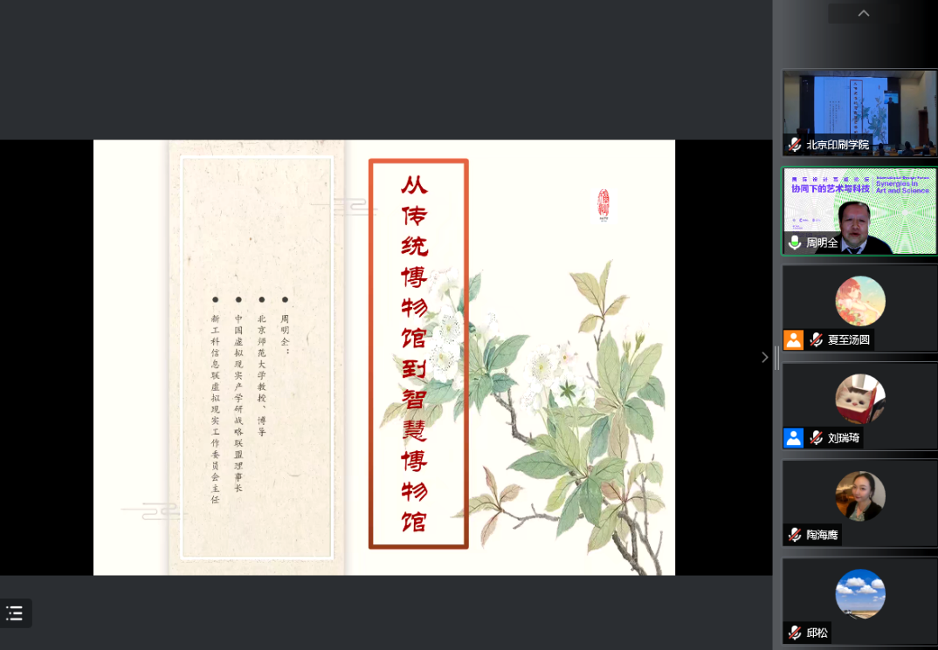The width and height of the screenshot is (938, 650).
Task: Click the muted mic icon next to 刘瑞琦
Action: (817, 438)
